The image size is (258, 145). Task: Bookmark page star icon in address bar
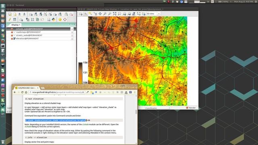click(83, 92)
